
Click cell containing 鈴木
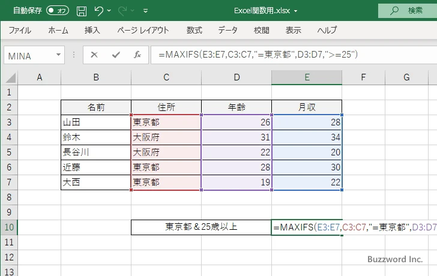96,137
